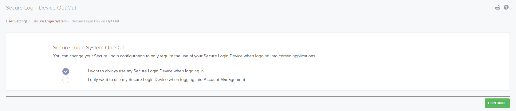The height and width of the screenshot is (111, 516).
Task: Click the Secure Login Device Opt Out breadcrumb
Action: pos(95,21)
